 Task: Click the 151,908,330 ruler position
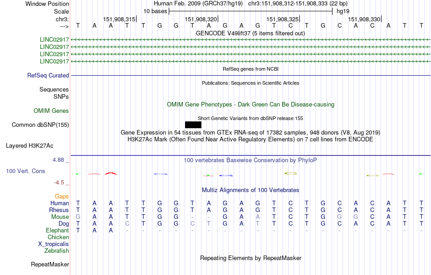(364, 19)
